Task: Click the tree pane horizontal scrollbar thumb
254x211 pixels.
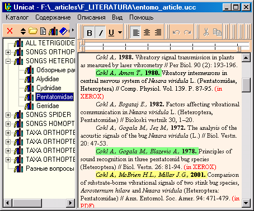Action: 27,203
